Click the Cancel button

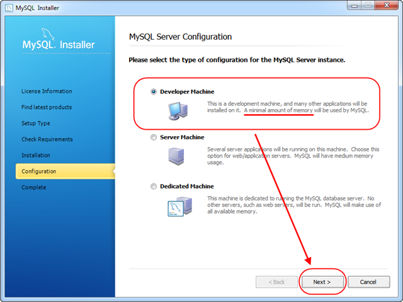[x=368, y=282]
